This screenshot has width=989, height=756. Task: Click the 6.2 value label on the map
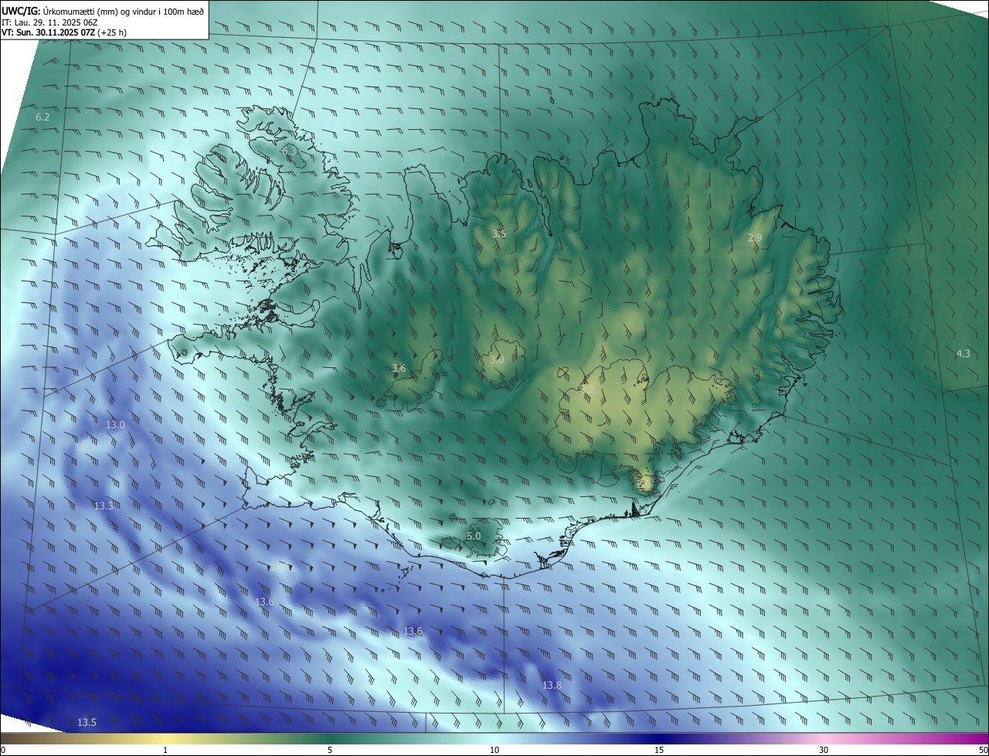click(x=42, y=117)
